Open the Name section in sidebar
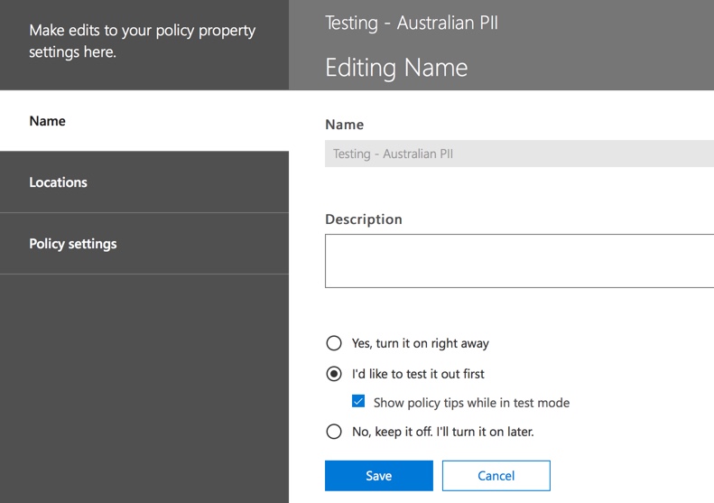This screenshot has height=503, width=714. (48, 121)
